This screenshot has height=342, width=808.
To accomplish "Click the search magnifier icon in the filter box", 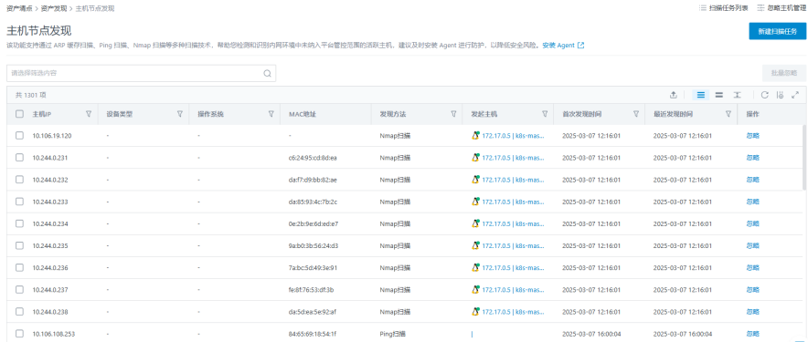I will [268, 73].
